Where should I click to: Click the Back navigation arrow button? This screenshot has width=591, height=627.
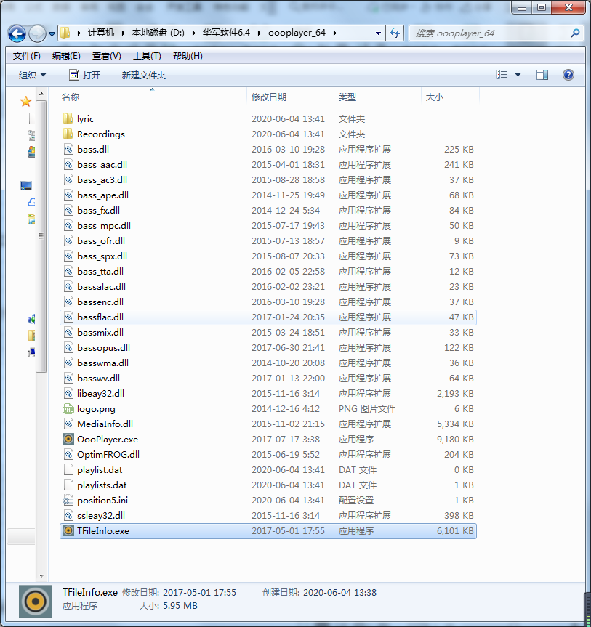[x=17, y=33]
